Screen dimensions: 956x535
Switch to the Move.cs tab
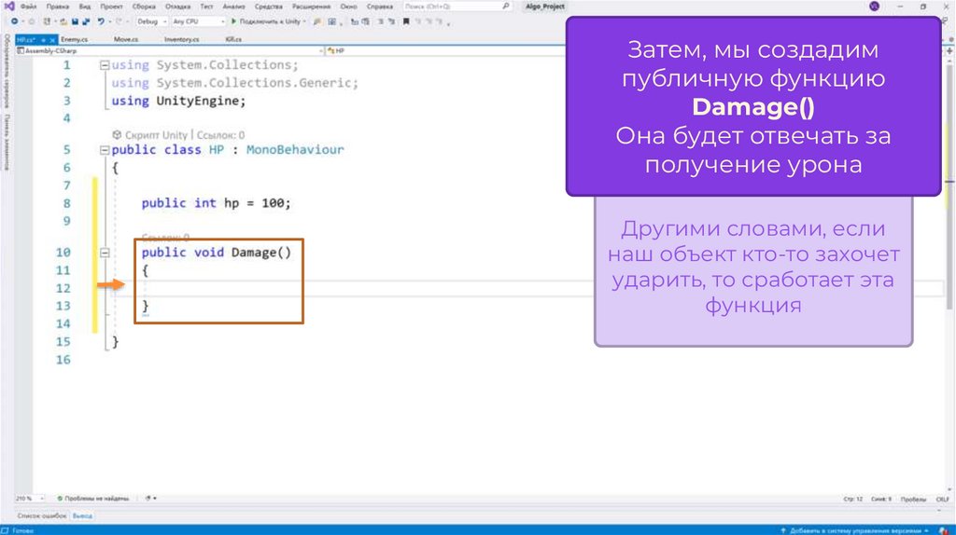tap(126, 39)
